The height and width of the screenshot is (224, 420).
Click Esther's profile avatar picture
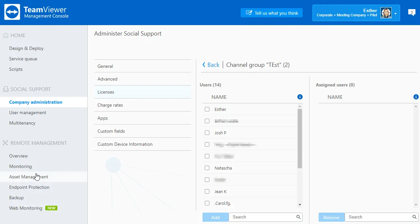(x=386, y=13)
